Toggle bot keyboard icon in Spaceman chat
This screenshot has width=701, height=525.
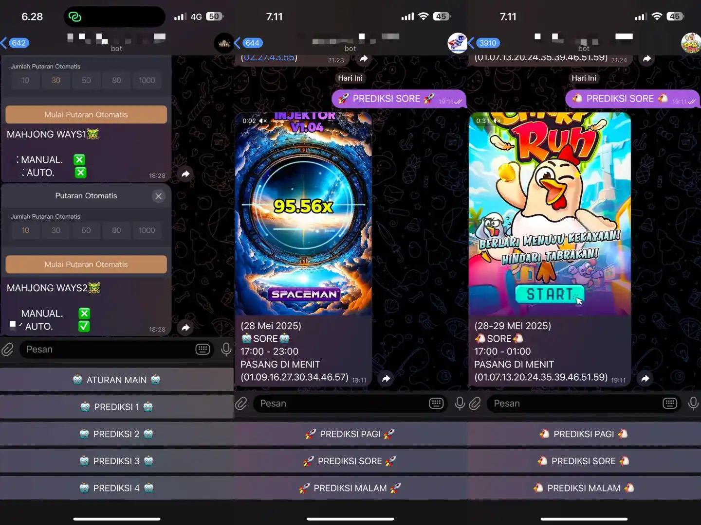pyautogui.click(x=436, y=403)
